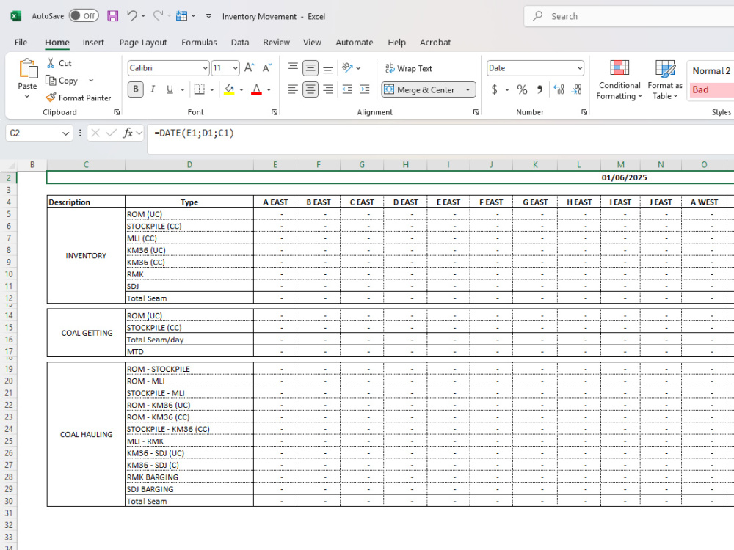Toggle Italic formatting
Viewport: 734px width, 550px height.
coord(153,89)
